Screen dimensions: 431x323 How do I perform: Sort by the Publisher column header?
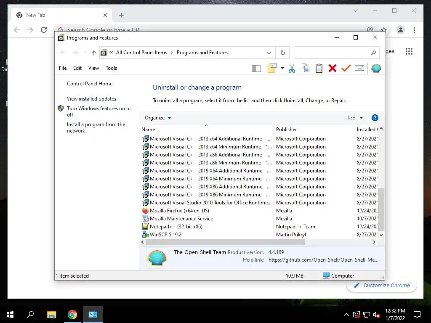coord(314,130)
